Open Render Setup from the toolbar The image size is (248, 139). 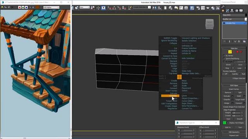pos(198,8)
